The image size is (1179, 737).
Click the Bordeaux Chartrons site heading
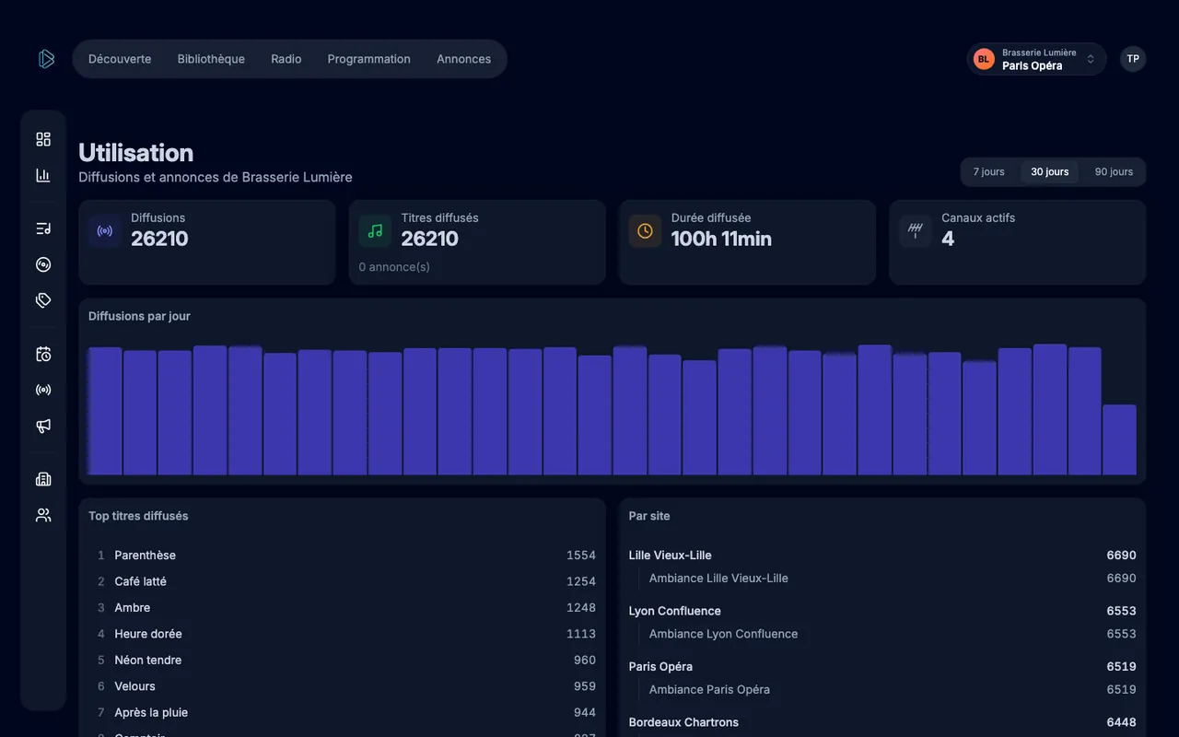tap(683, 722)
